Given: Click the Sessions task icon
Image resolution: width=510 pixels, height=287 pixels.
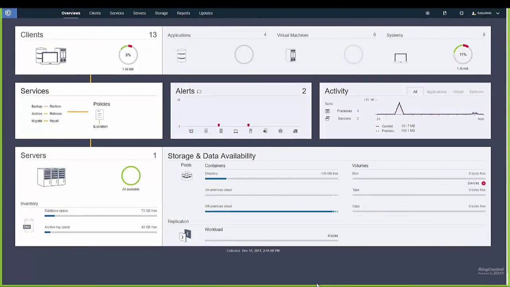Looking at the screenshot, I should [x=328, y=118].
